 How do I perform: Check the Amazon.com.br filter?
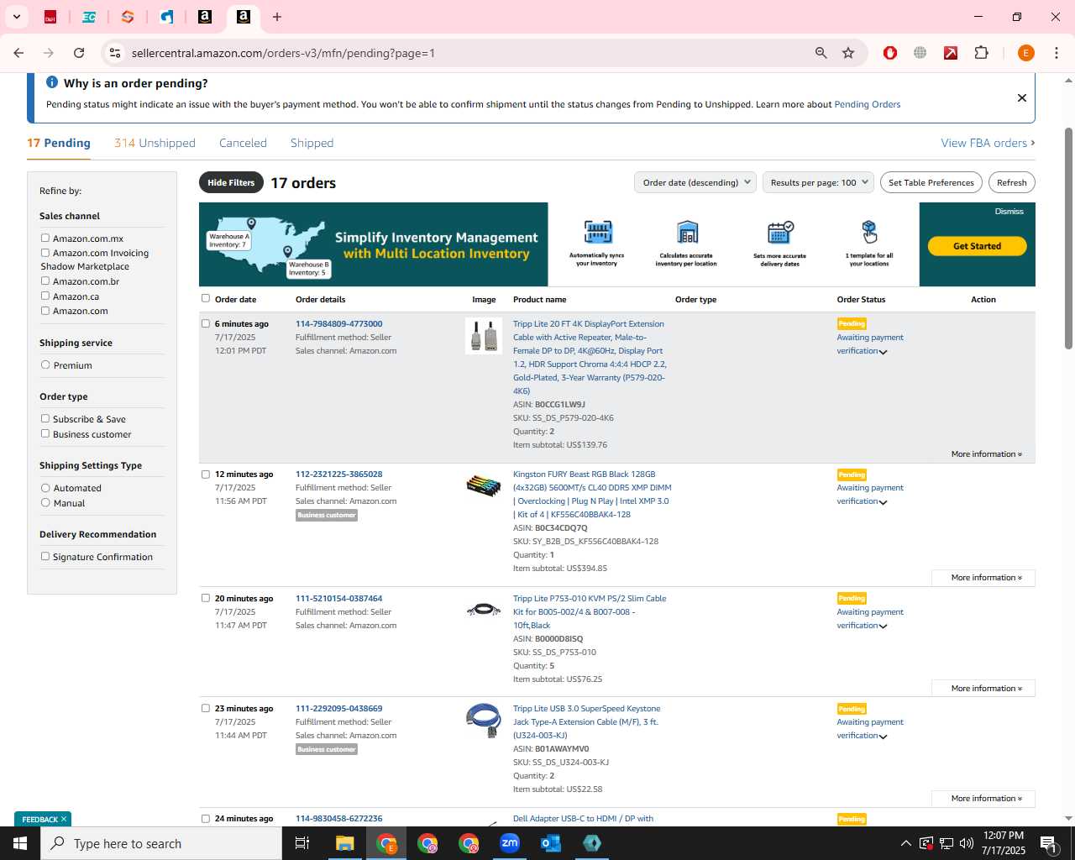45,281
